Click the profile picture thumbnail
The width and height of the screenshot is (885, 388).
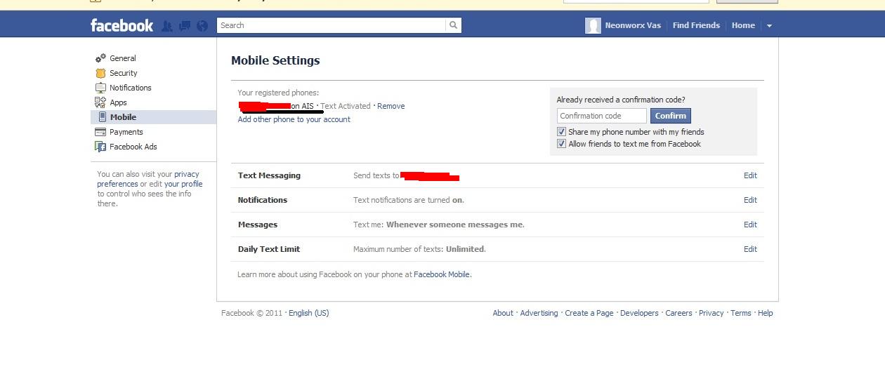tap(593, 26)
